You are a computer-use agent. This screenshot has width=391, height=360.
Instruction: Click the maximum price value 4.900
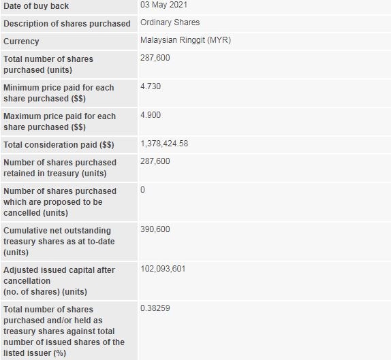pyautogui.click(x=151, y=115)
